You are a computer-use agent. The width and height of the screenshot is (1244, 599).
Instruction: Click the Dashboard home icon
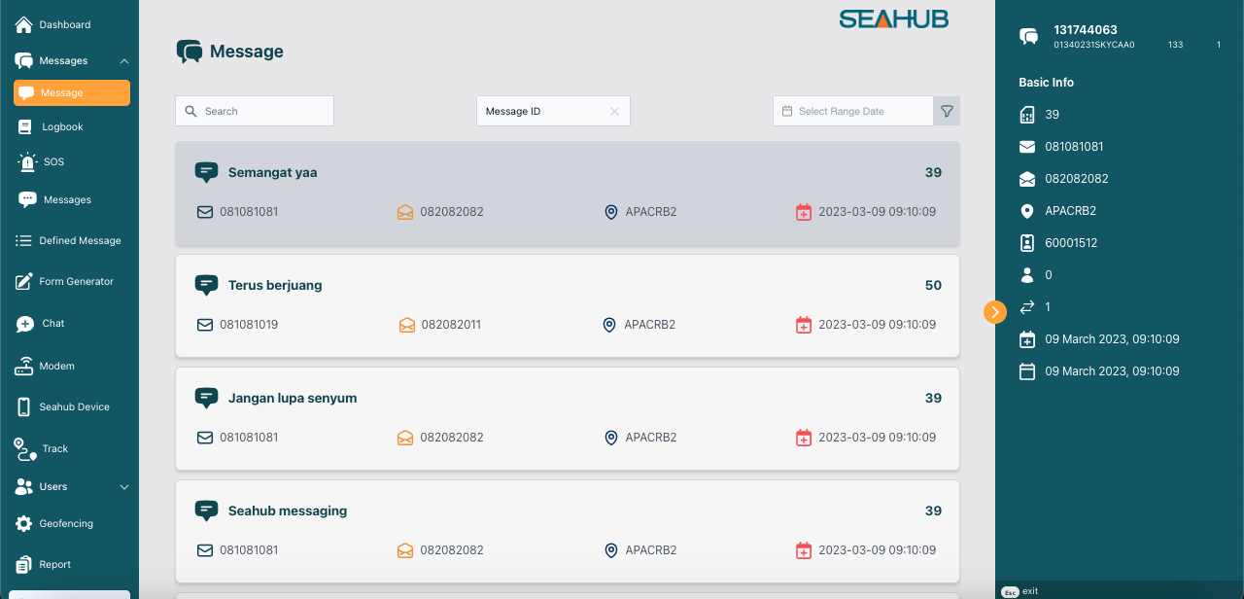click(x=24, y=24)
